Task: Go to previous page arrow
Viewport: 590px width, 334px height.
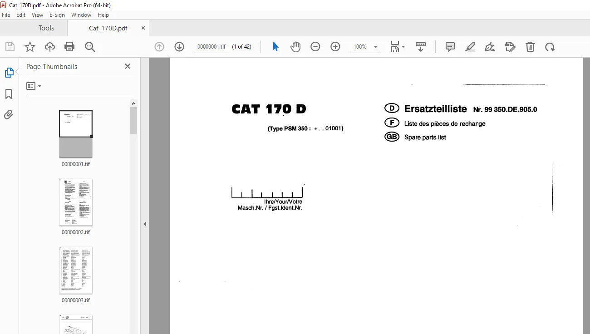Action: (x=159, y=47)
